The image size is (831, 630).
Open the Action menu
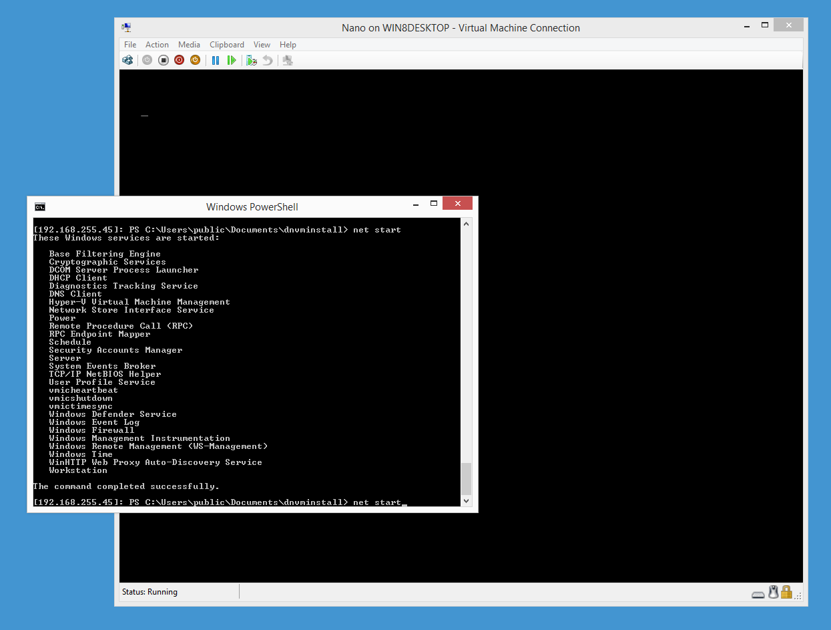click(158, 45)
